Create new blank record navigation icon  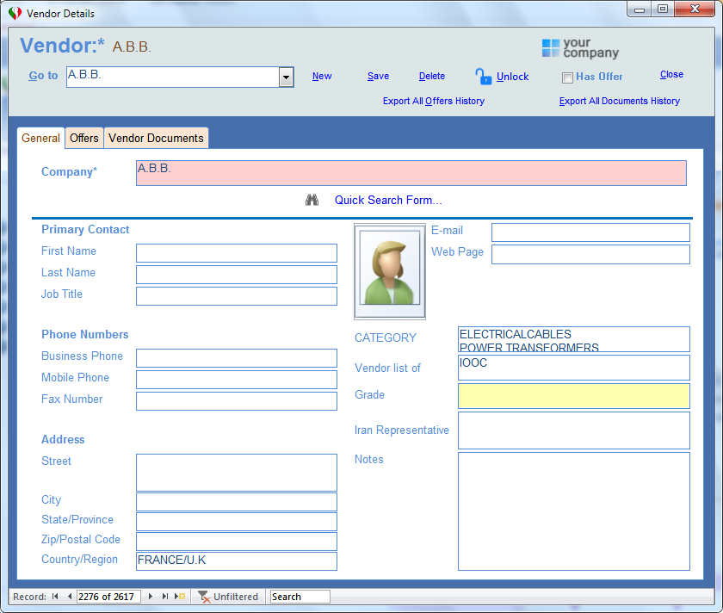pyautogui.click(x=180, y=597)
